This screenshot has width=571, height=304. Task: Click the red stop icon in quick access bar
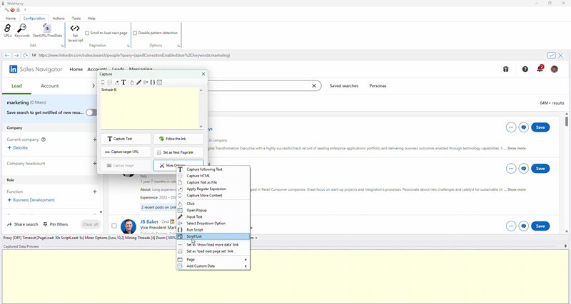point(12,10)
